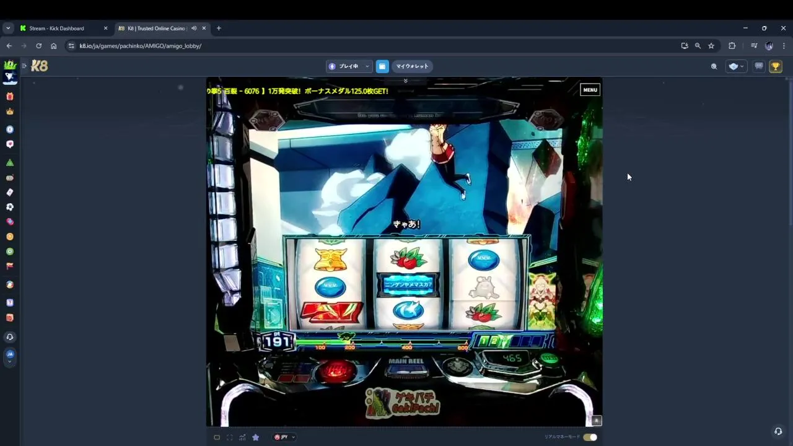Screen dimensions: 793x446
Task: Go back with the browser back arrow
Action: [x=9, y=46]
